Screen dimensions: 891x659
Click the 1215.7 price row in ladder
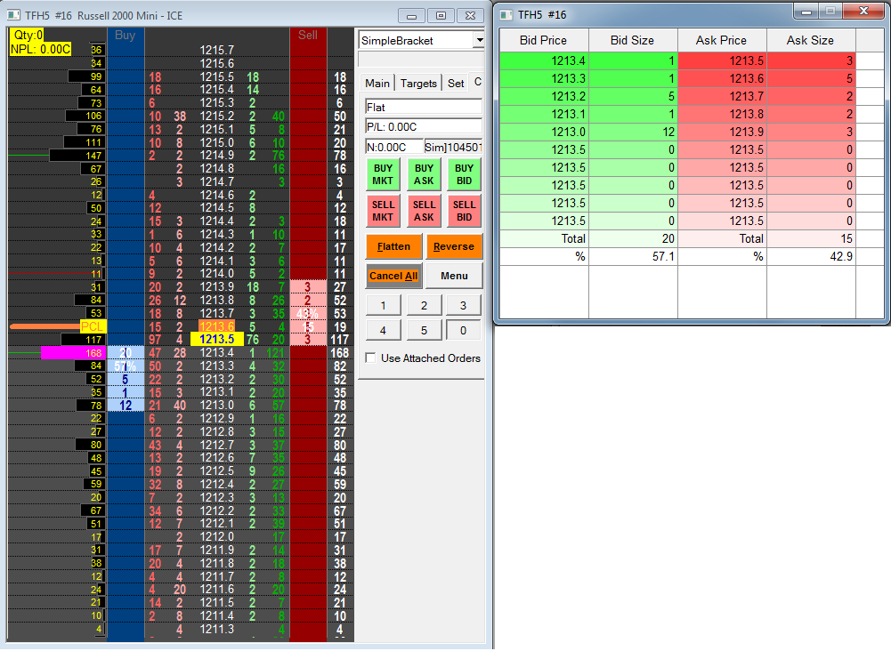pos(217,51)
